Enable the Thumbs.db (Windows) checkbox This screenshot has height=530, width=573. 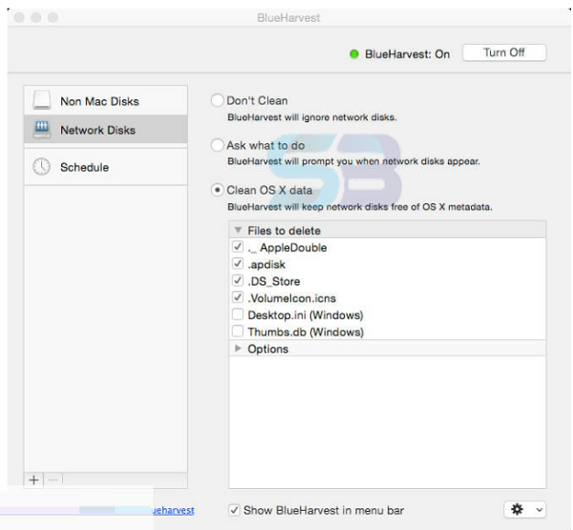click(238, 331)
